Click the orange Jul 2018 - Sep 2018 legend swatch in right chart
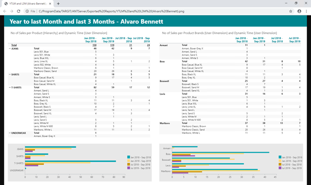This screenshot has height=185, width=311. click(280, 164)
